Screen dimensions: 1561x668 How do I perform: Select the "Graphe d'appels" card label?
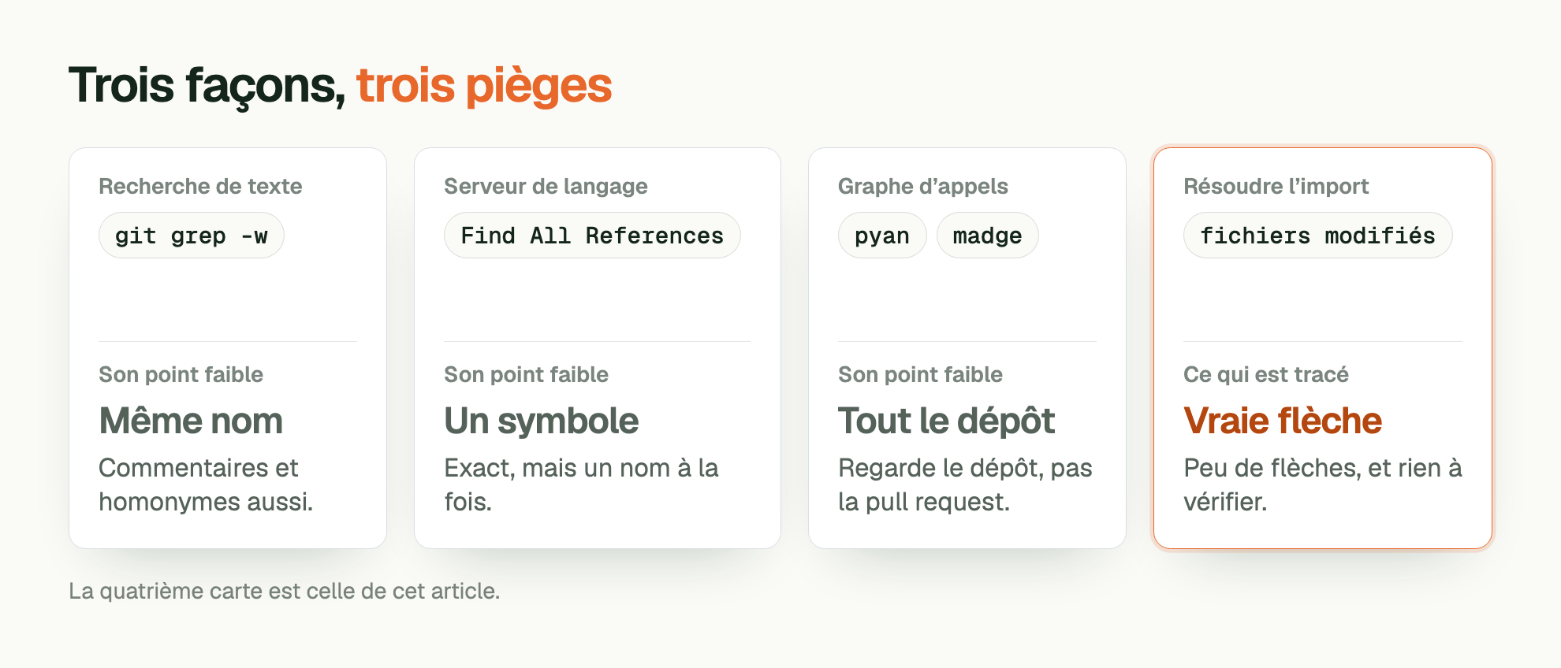coord(922,186)
